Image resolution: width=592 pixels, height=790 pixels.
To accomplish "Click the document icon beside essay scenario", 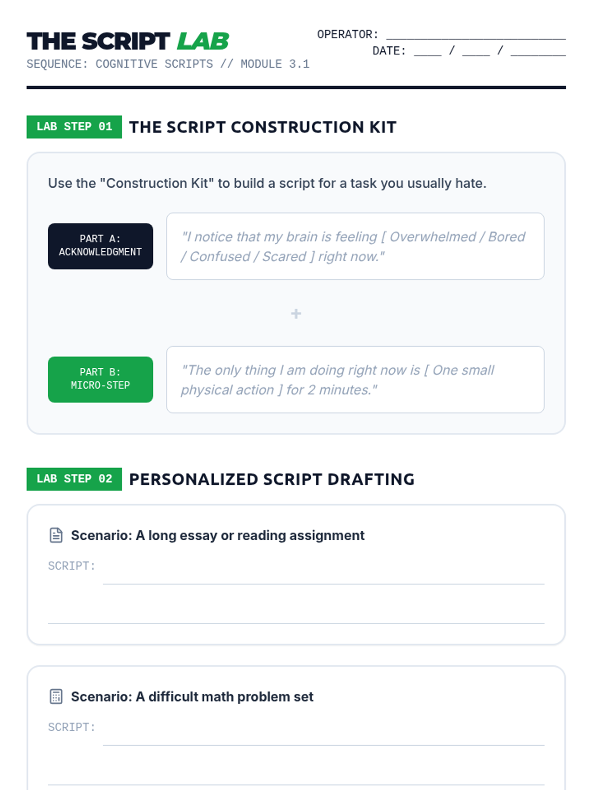I will 56,535.
